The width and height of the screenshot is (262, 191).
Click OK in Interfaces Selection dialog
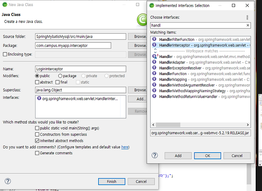tap(208, 156)
